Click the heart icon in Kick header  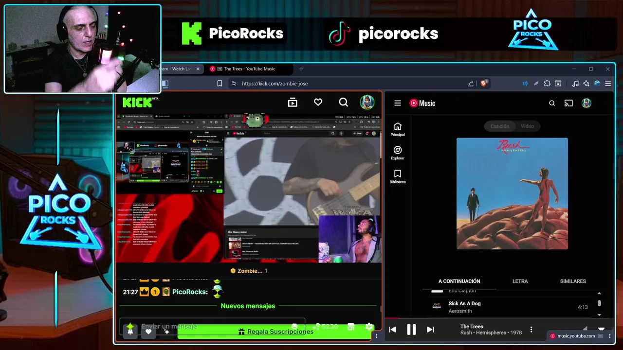[318, 102]
